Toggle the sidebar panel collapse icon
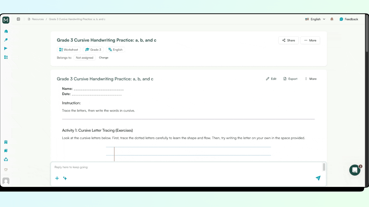This screenshot has height=207, width=369. click(18, 19)
